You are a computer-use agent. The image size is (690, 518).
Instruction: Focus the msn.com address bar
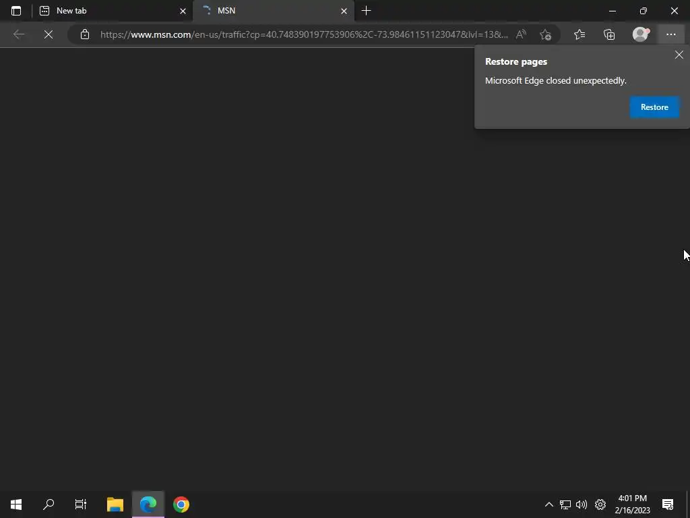tap(304, 34)
